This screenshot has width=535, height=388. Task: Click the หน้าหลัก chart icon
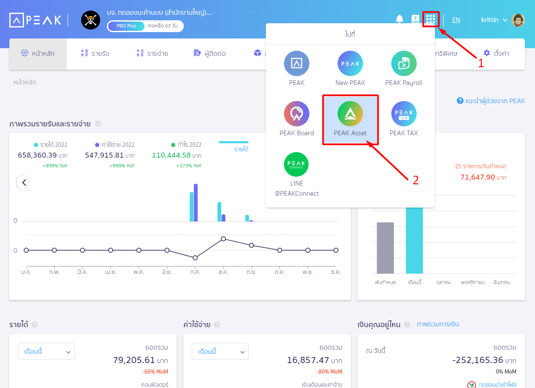pyautogui.click(x=25, y=53)
